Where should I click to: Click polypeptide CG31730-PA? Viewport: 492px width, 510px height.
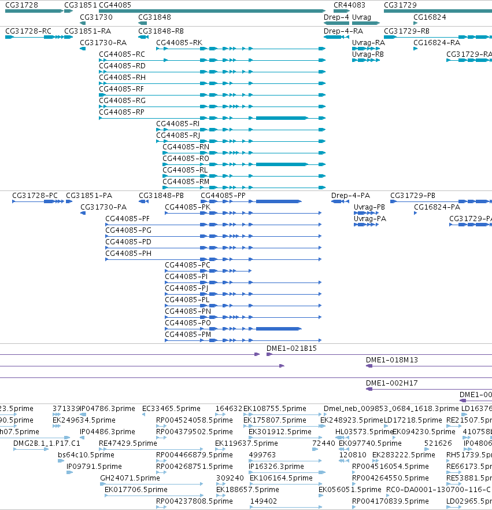point(83,213)
